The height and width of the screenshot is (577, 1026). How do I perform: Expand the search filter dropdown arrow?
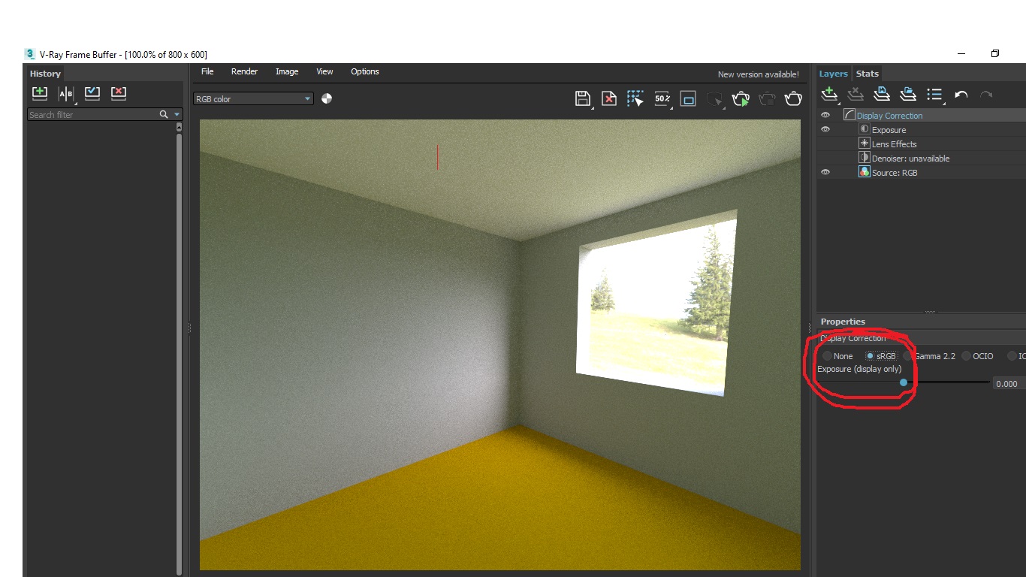[x=177, y=114]
